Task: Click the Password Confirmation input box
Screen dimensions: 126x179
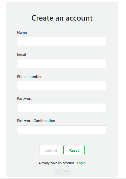Action: tap(62, 130)
